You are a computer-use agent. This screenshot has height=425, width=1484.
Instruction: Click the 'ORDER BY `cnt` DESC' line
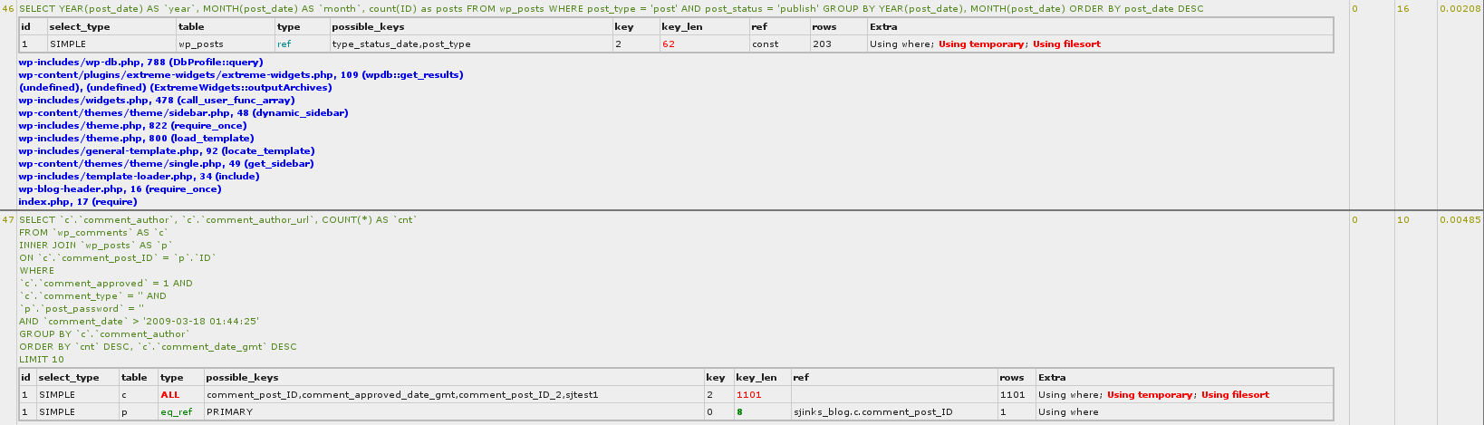(x=158, y=347)
